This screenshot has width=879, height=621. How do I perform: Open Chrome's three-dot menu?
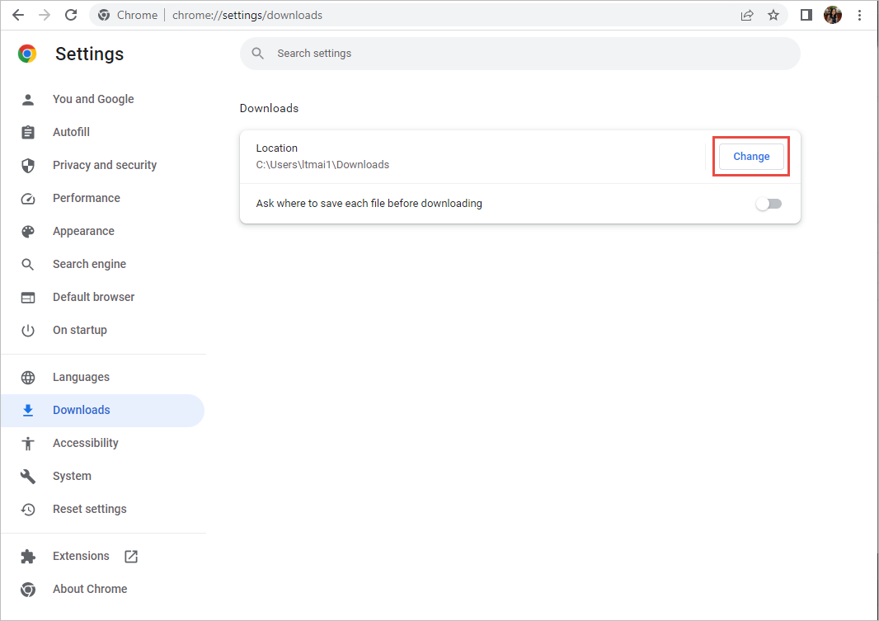point(860,15)
